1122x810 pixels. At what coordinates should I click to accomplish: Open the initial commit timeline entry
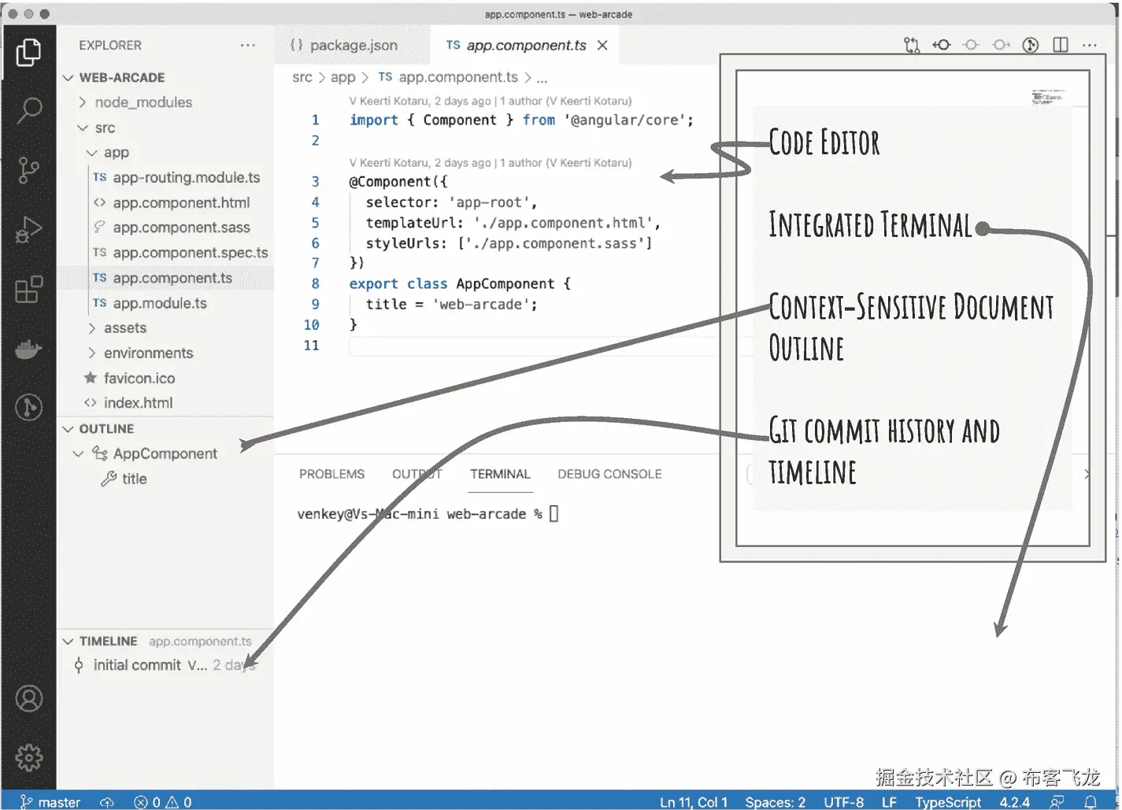pos(166,665)
